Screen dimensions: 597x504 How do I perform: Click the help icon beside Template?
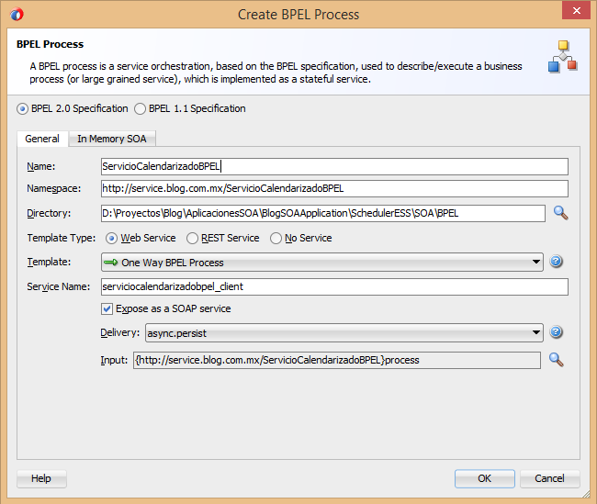pos(556,262)
